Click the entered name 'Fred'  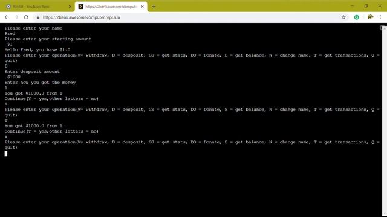(10, 34)
